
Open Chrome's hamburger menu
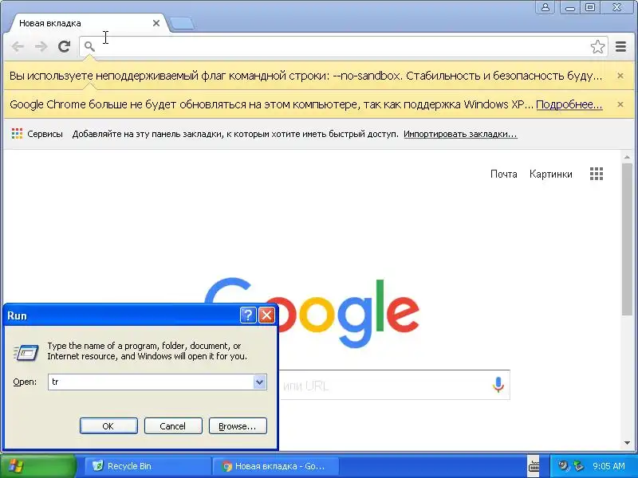pyautogui.click(x=620, y=47)
